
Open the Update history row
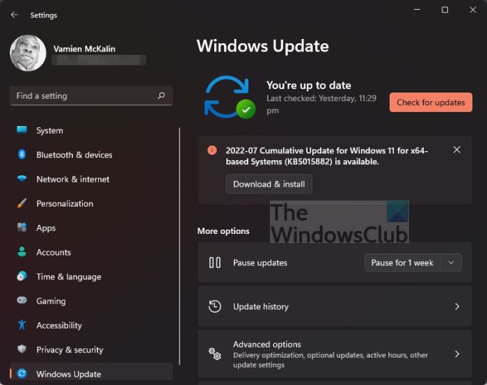click(x=335, y=306)
